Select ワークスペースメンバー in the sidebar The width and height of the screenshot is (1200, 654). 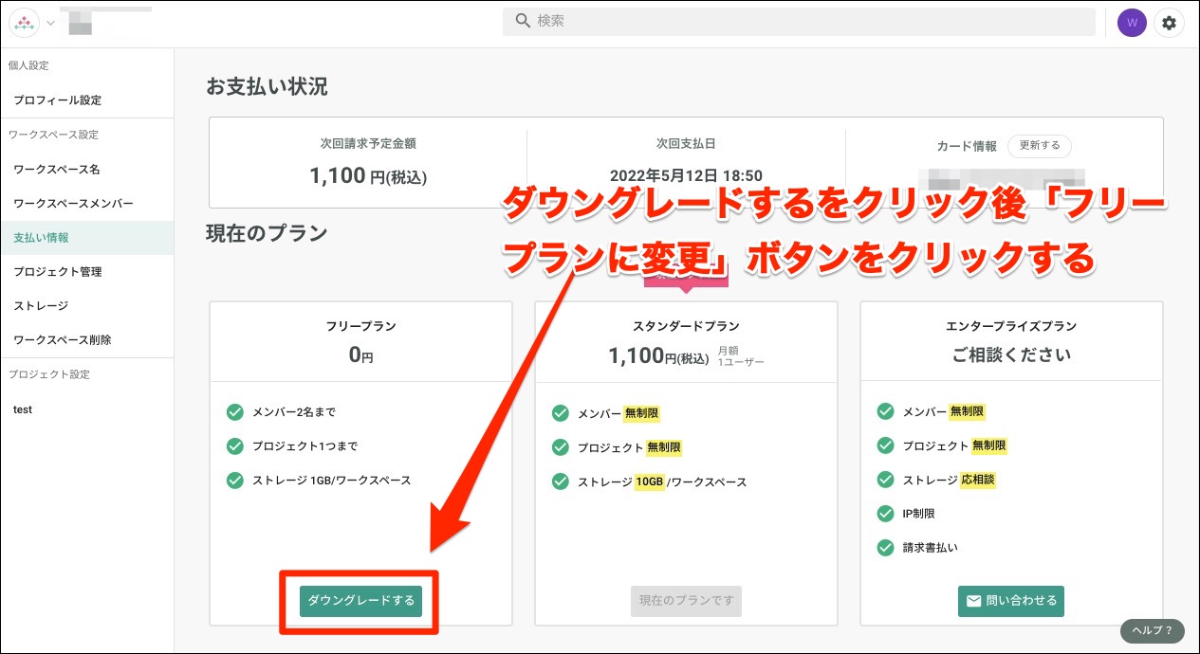(x=71, y=203)
